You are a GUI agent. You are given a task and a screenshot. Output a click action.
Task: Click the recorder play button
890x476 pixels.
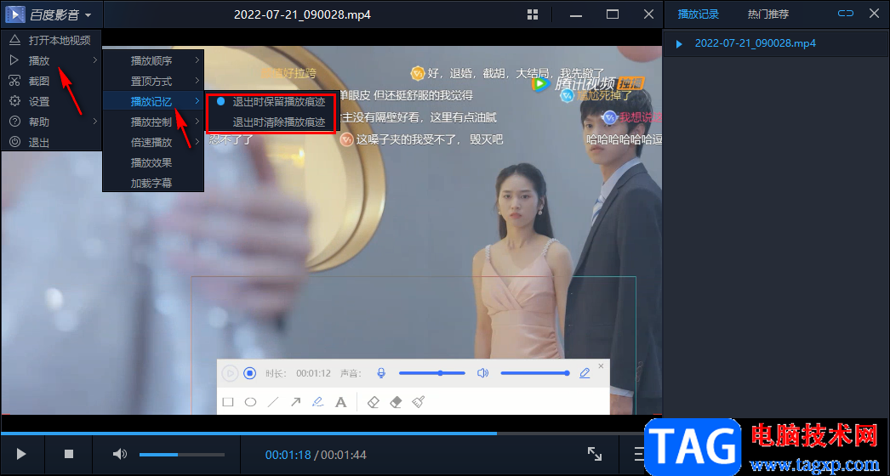coord(230,373)
